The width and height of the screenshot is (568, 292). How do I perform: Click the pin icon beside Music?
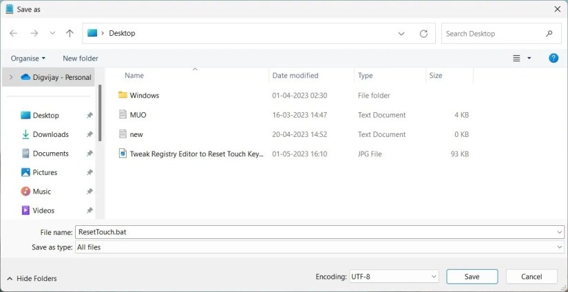tap(90, 191)
